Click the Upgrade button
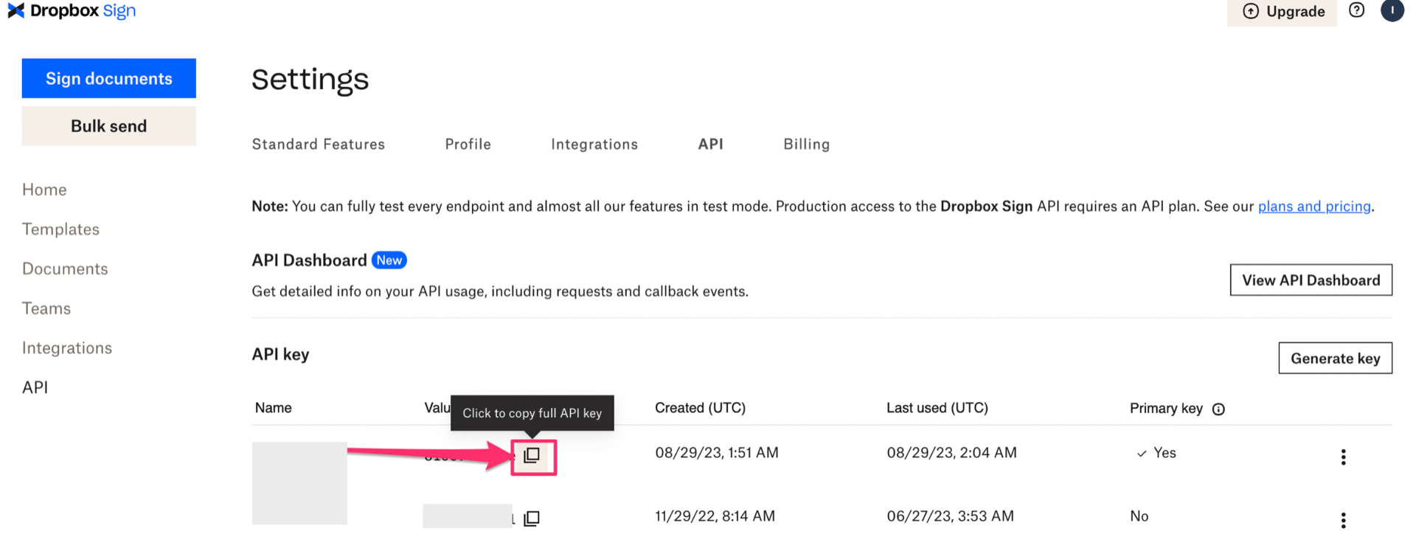1416x545 pixels. pyautogui.click(x=1282, y=12)
